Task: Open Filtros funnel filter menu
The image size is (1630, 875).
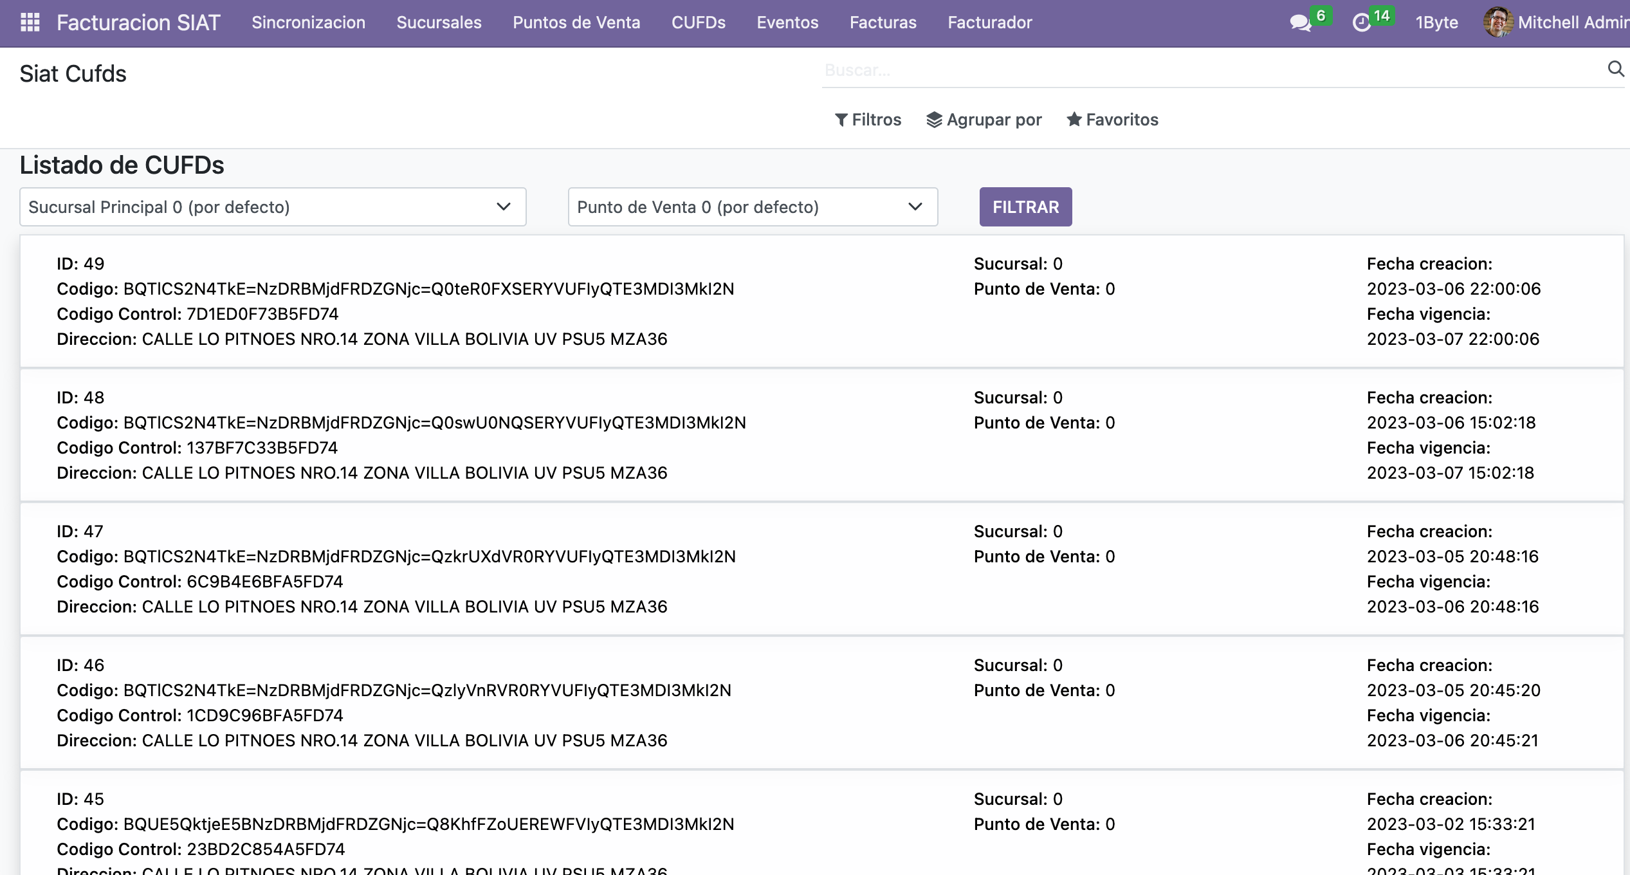Action: coord(868,120)
